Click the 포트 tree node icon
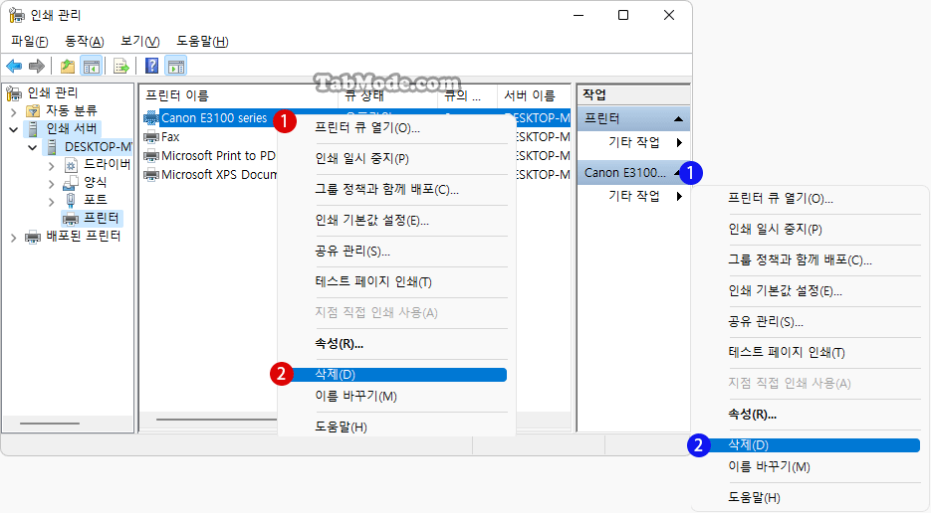This screenshot has width=931, height=513. (x=71, y=200)
